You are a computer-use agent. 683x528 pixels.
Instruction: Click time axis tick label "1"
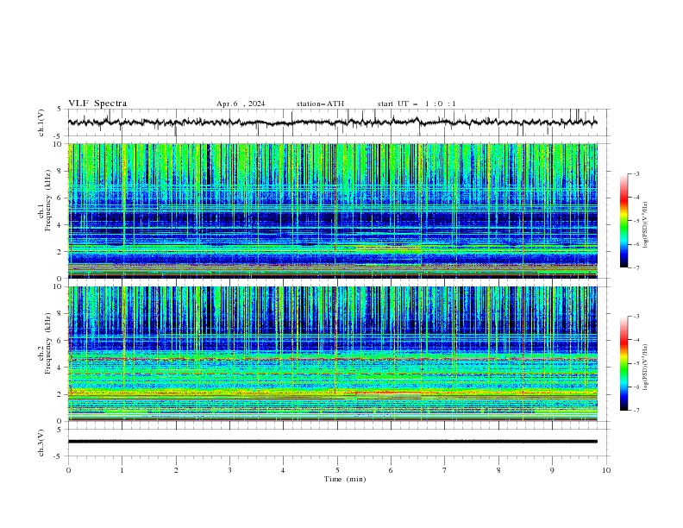click(122, 470)
